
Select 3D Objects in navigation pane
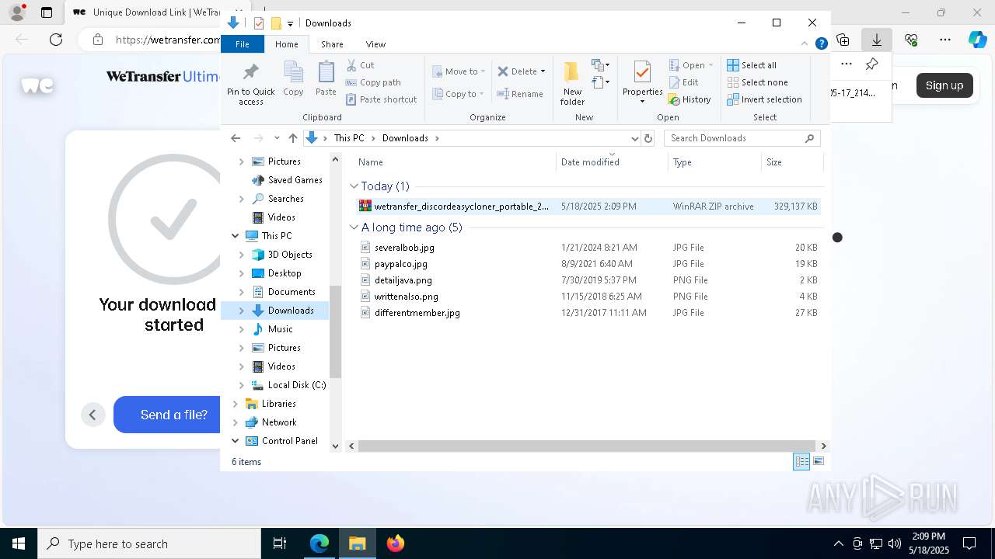[x=289, y=255]
